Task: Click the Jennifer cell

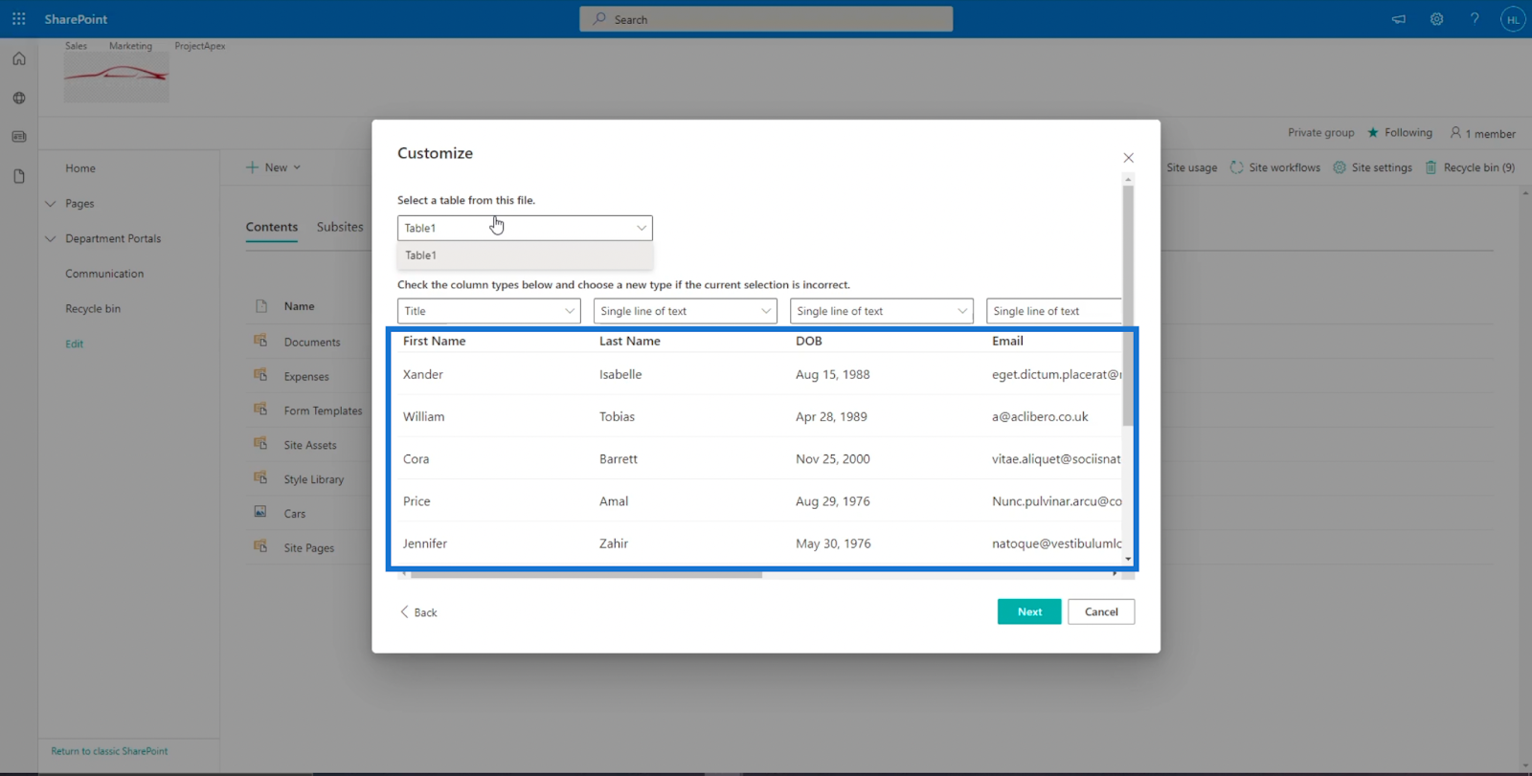Action: [425, 543]
